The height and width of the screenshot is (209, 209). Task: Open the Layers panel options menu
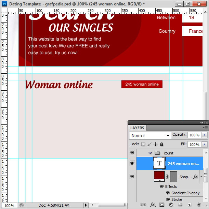[205, 128]
